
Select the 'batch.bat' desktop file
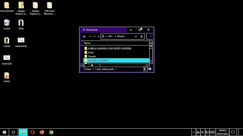pos(7,60)
